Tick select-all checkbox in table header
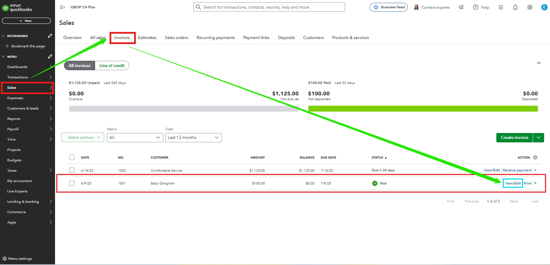The height and width of the screenshot is (265, 550). tap(72, 158)
